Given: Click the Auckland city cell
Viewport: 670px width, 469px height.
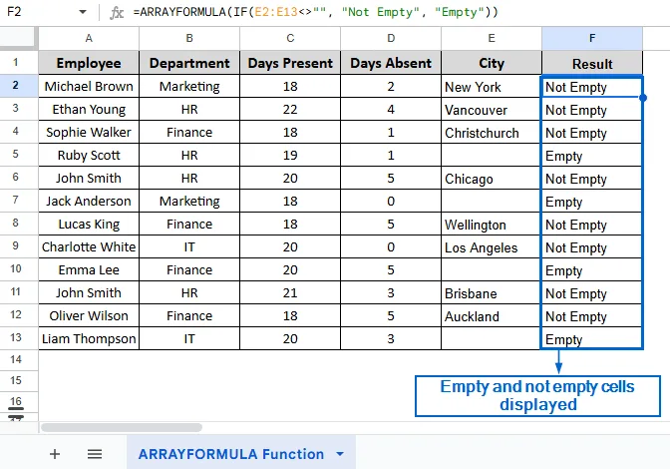Looking at the screenshot, I should tap(492, 316).
